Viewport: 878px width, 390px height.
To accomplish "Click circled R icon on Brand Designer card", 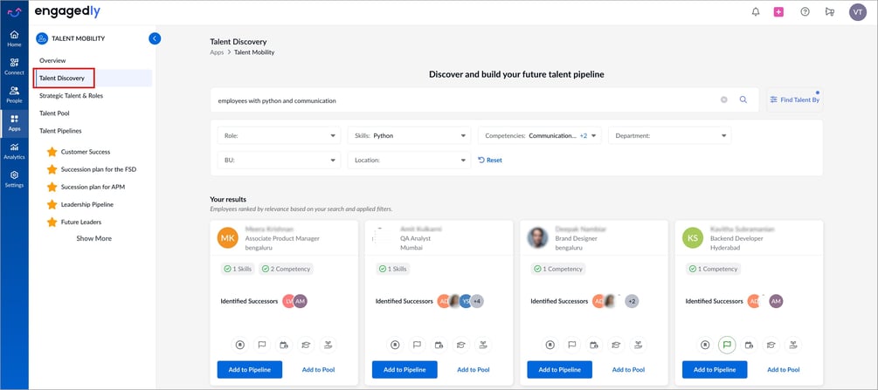I will pos(550,345).
